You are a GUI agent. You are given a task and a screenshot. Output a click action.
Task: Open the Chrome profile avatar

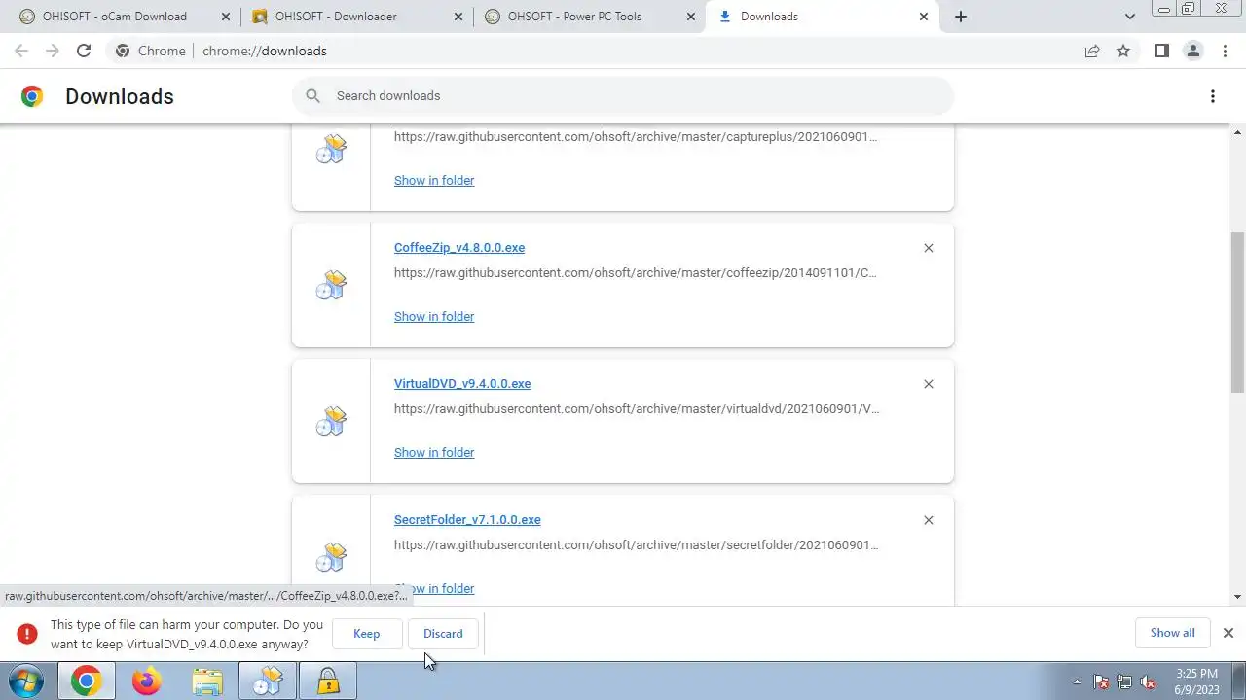pos(1192,51)
